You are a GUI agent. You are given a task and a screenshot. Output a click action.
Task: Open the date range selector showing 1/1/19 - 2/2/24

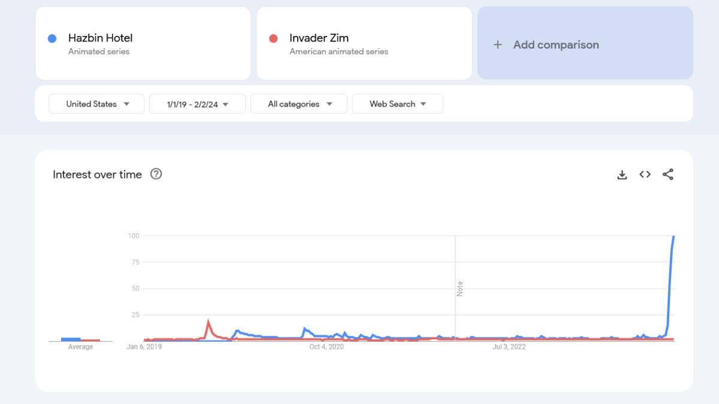click(x=197, y=104)
